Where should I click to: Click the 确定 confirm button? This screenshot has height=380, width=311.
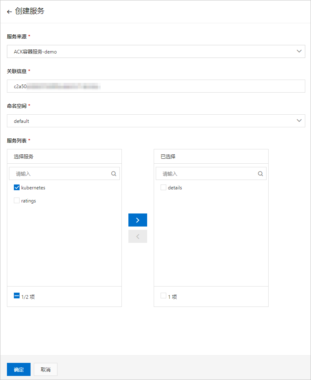coord(19,369)
